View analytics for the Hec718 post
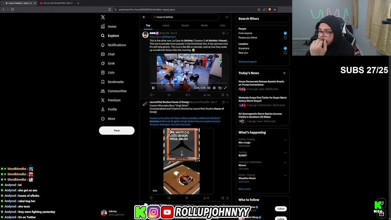The height and width of the screenshot is (220, 391). point(207,95)
